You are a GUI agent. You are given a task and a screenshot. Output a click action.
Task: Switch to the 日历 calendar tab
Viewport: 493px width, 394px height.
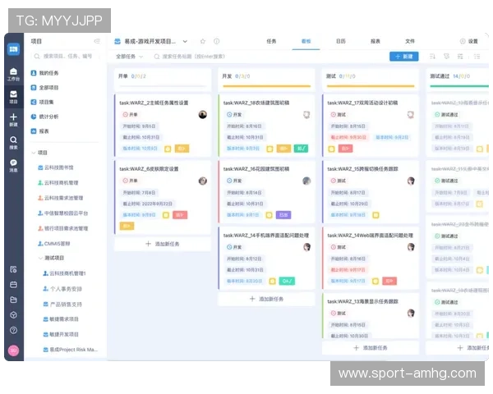(x=341, y=41)
